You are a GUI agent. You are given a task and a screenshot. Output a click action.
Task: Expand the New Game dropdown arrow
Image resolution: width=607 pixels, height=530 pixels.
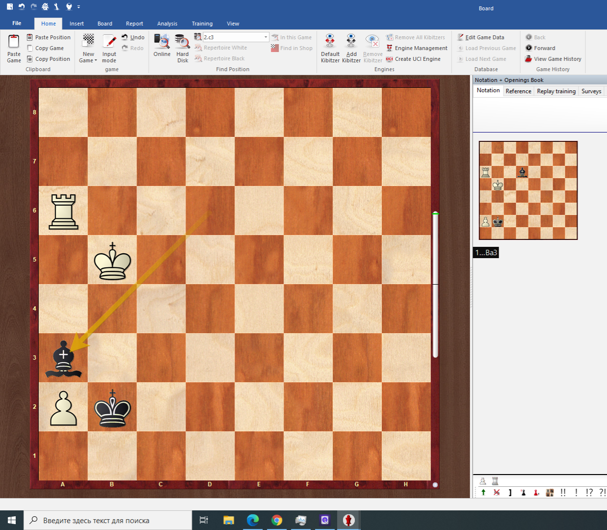point(96,61)
